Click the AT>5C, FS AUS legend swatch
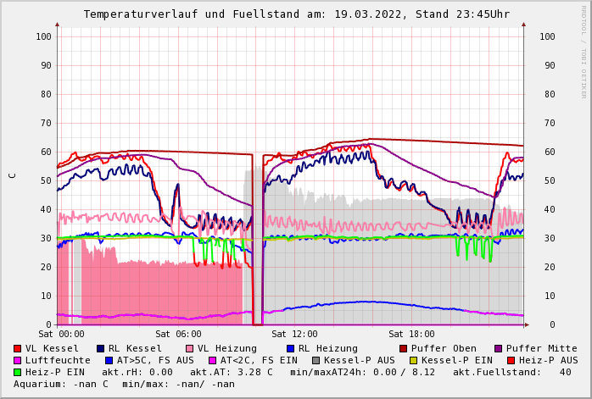This screenshot has width=592, height=399. (x=109, y=360)
